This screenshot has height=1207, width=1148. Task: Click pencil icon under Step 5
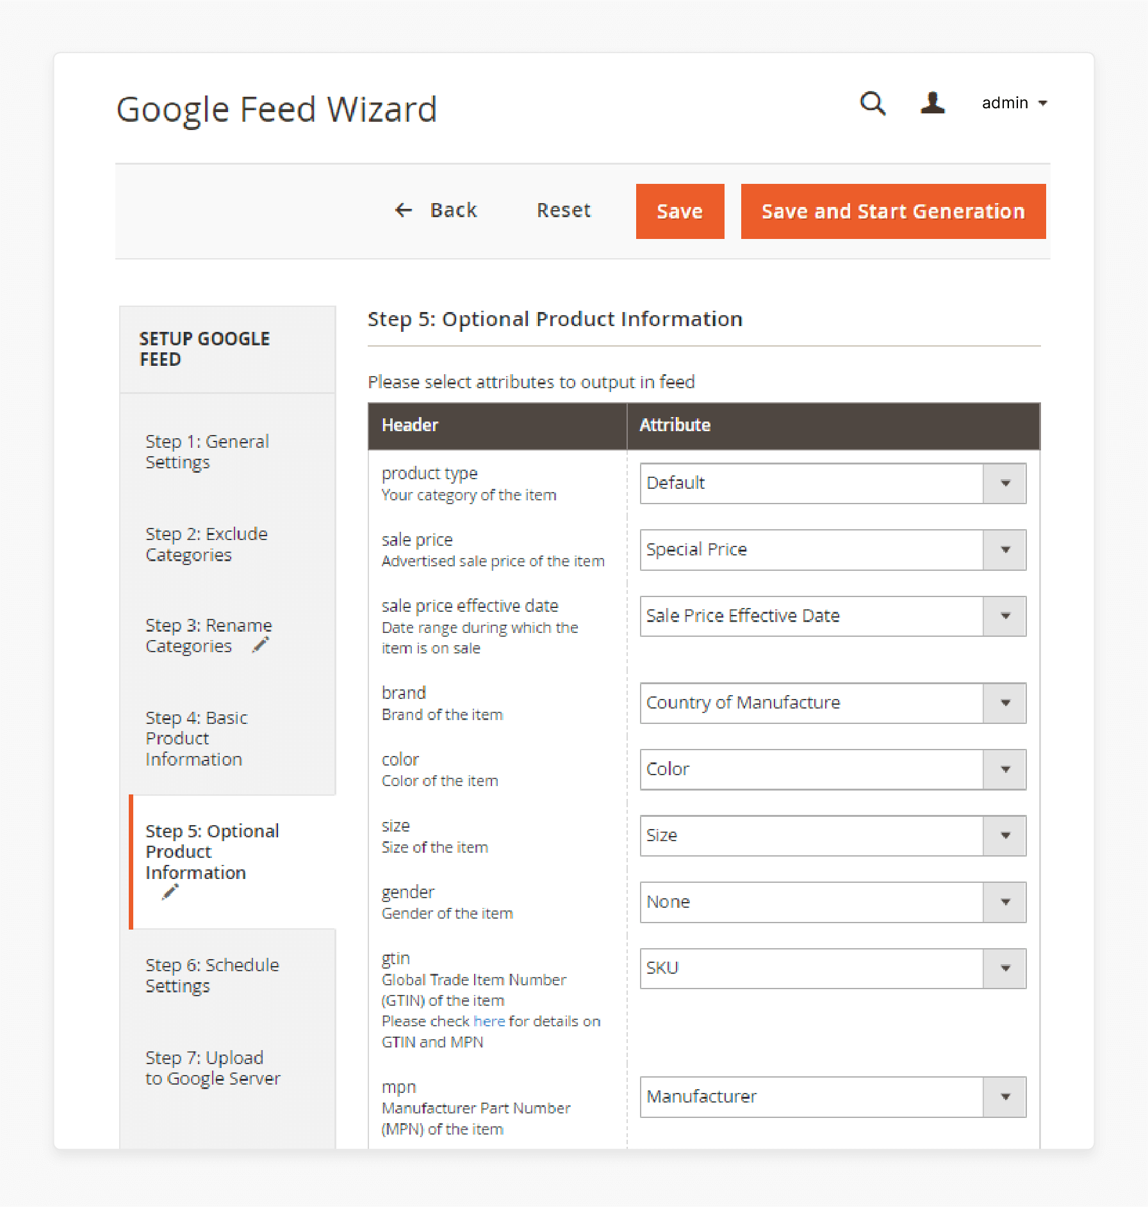point(170,892)
